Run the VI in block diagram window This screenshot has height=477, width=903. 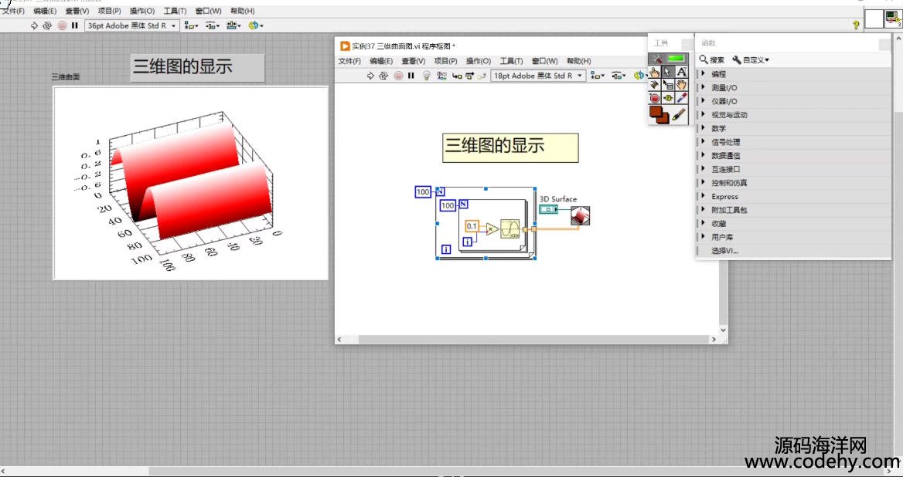pos(370,76)
